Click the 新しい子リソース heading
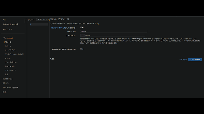 click(x=60, y=19)
